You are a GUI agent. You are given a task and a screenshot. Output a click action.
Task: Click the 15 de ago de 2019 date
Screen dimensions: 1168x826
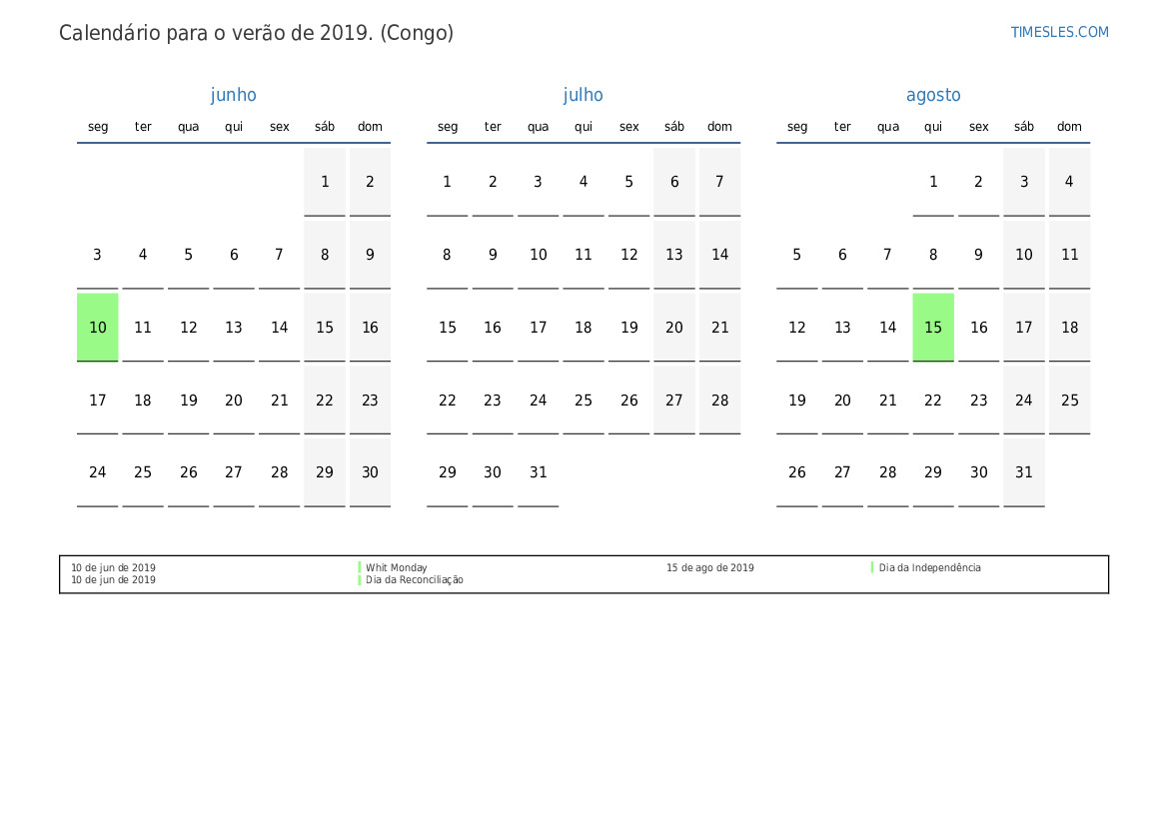pyautogui.click(x=710, y=567)
